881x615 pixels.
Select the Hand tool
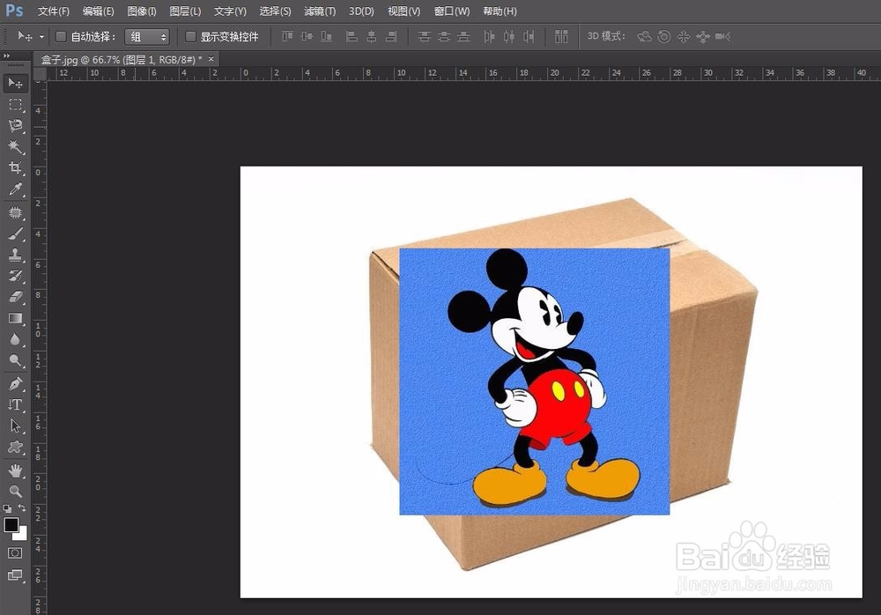tap(15, 470)
